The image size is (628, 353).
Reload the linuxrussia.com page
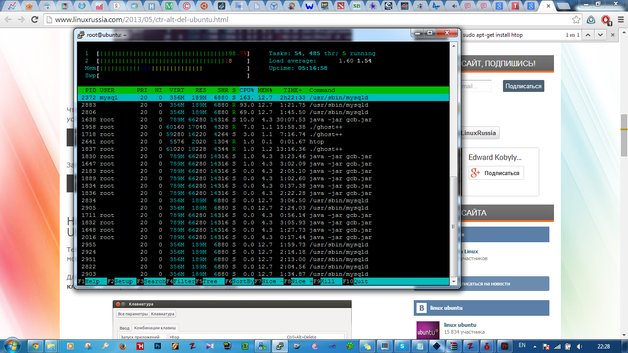tap(34, 20)
